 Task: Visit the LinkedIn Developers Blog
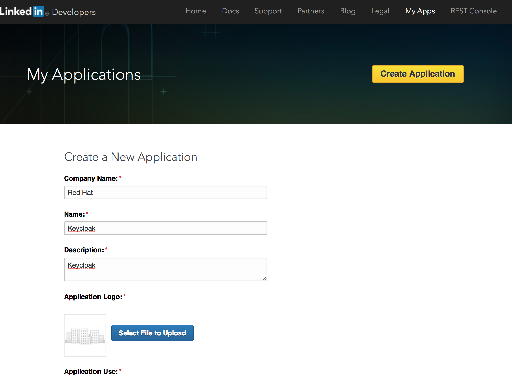(x=347, y=11)
